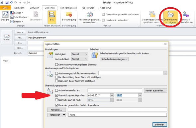Open the Kategorien dropdown button
Screen dimensions: 196x128
pos(56,115)
